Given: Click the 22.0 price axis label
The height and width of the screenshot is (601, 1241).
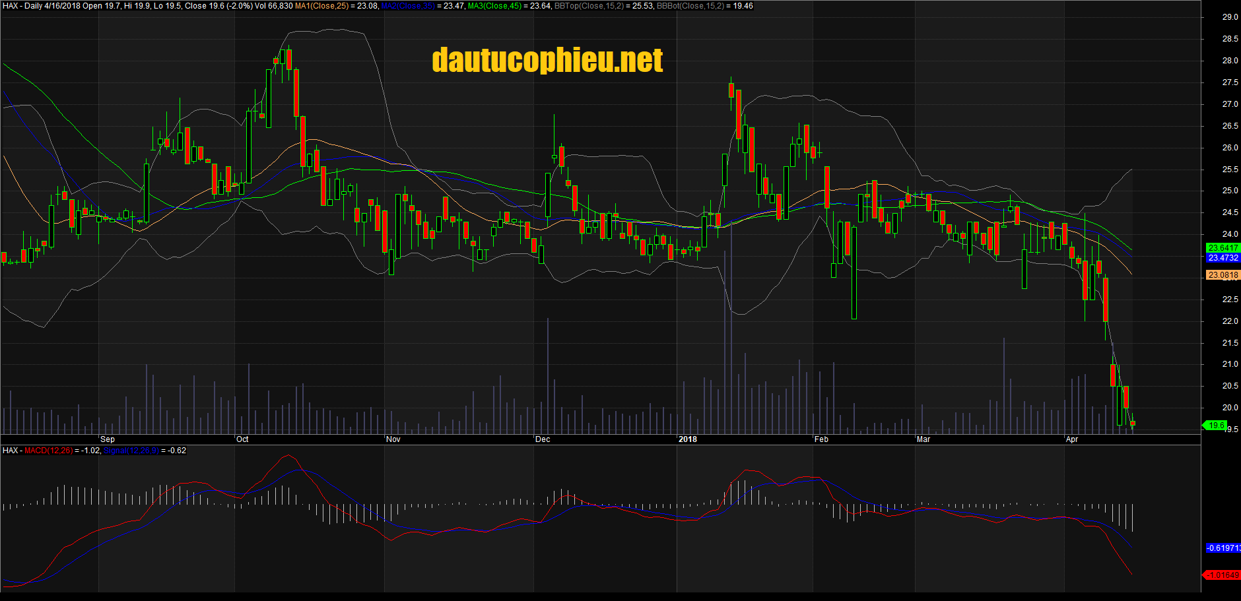Looking at the screenshot, I should click(1230, 321).
